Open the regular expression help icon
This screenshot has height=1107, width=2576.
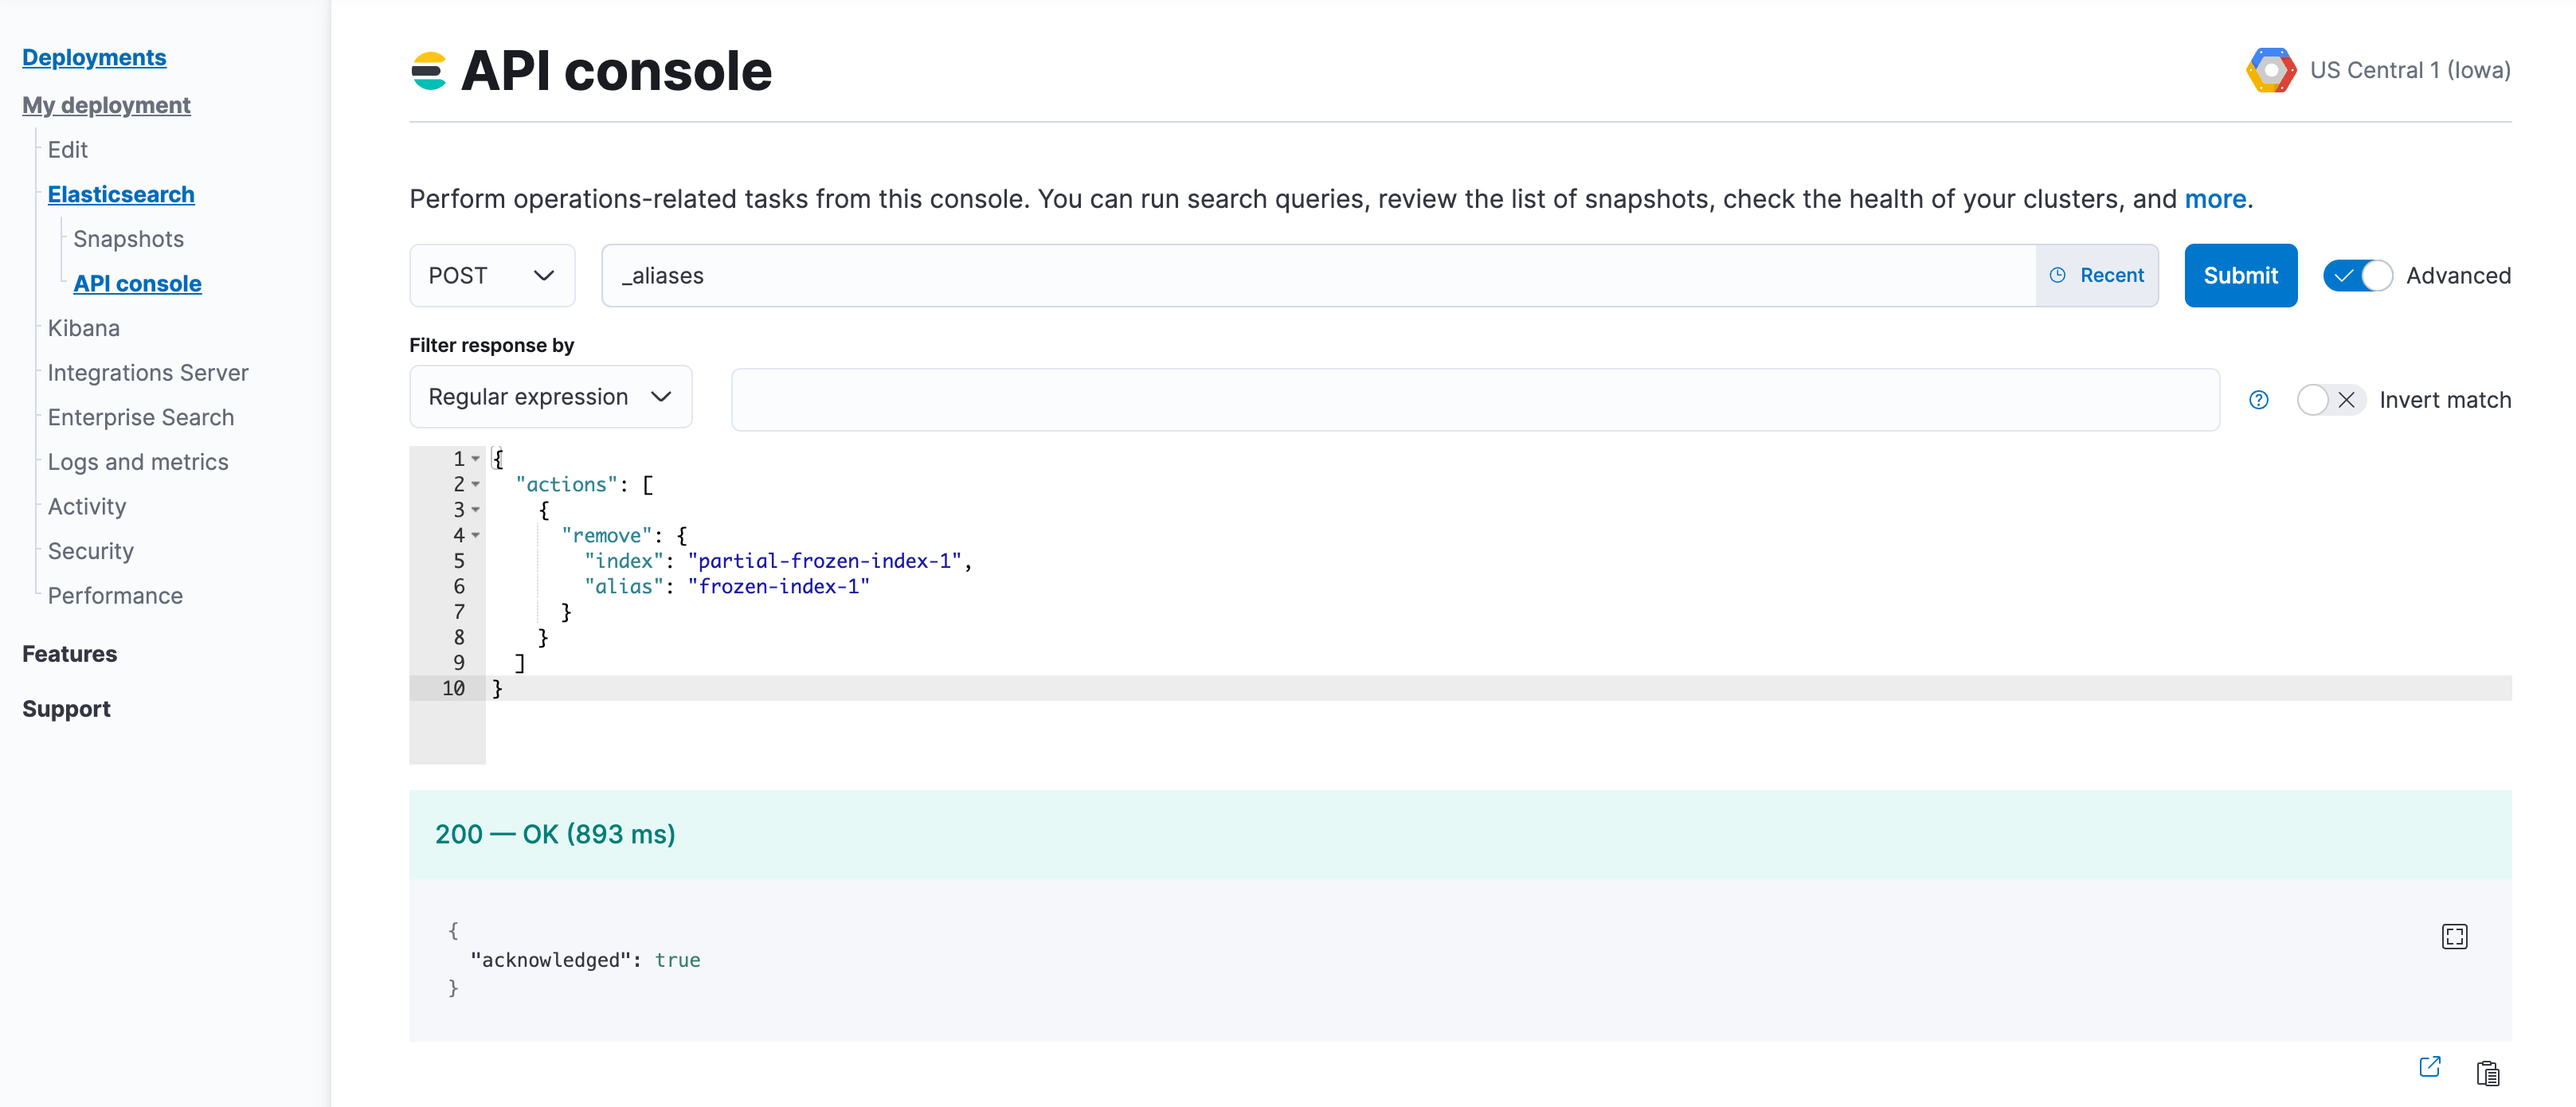click(x=2258, y=399)
